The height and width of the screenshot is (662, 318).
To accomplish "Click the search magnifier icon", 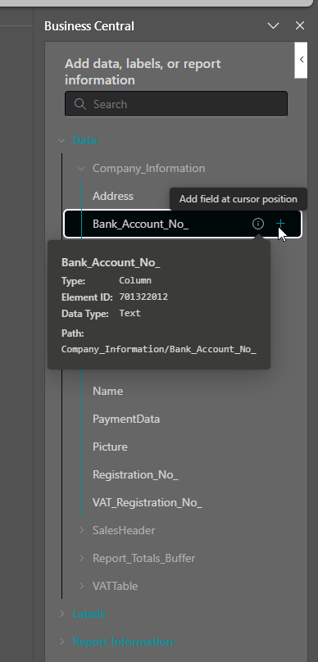I will pyautogui.click(x=79, y=104).
